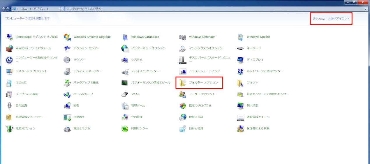Open the 資格情報マネージャー vault icon
The height and width of the screenshot is (164, 370).
(x=9, y=117)
